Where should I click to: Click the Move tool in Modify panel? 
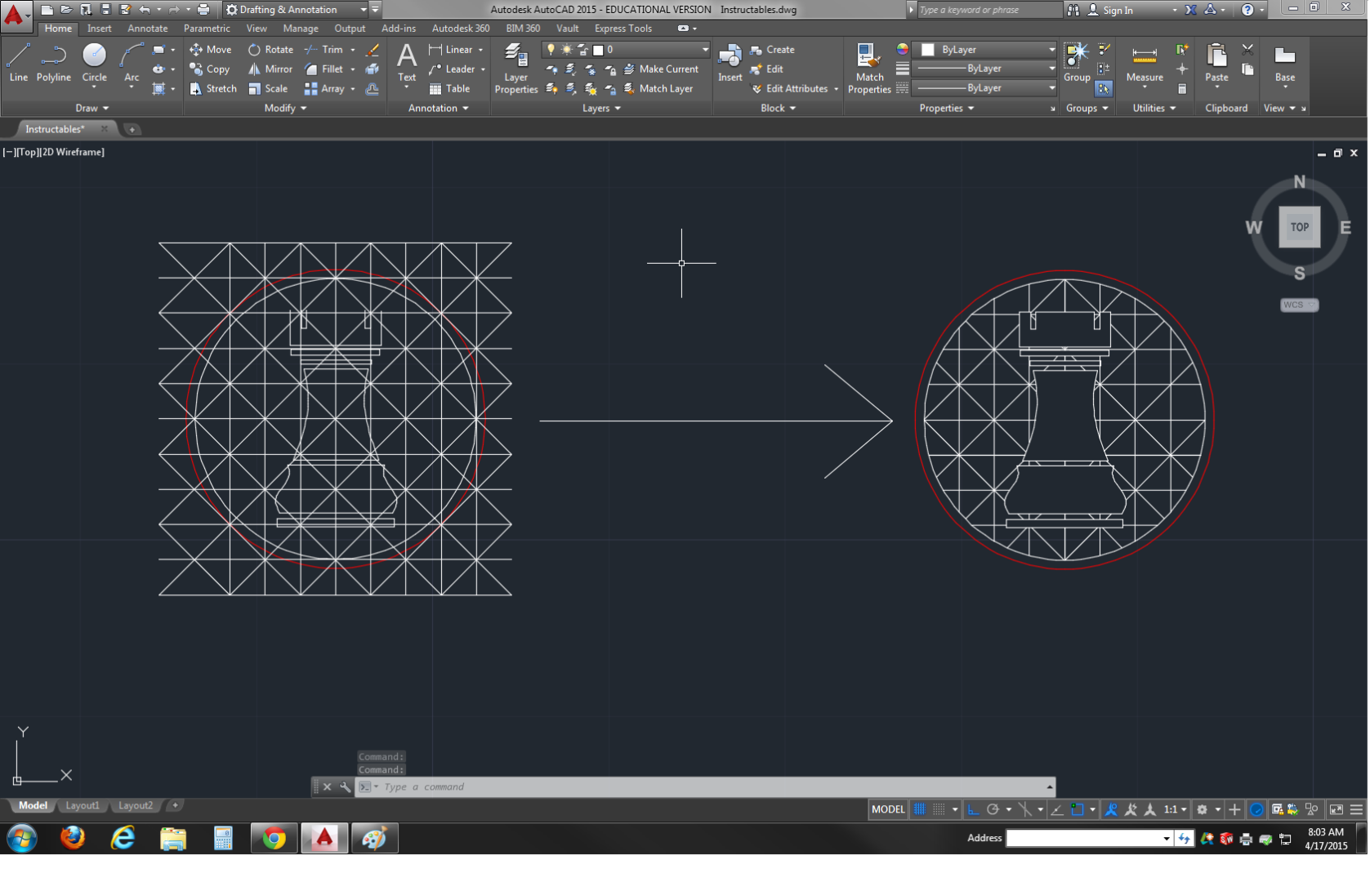pos(211,50)
